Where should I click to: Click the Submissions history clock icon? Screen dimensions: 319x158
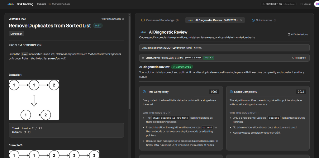tap(253, 20)
